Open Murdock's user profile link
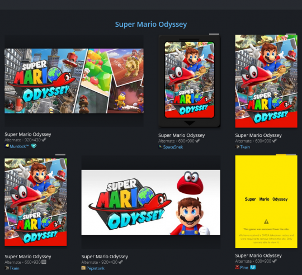 coord(19,146)
